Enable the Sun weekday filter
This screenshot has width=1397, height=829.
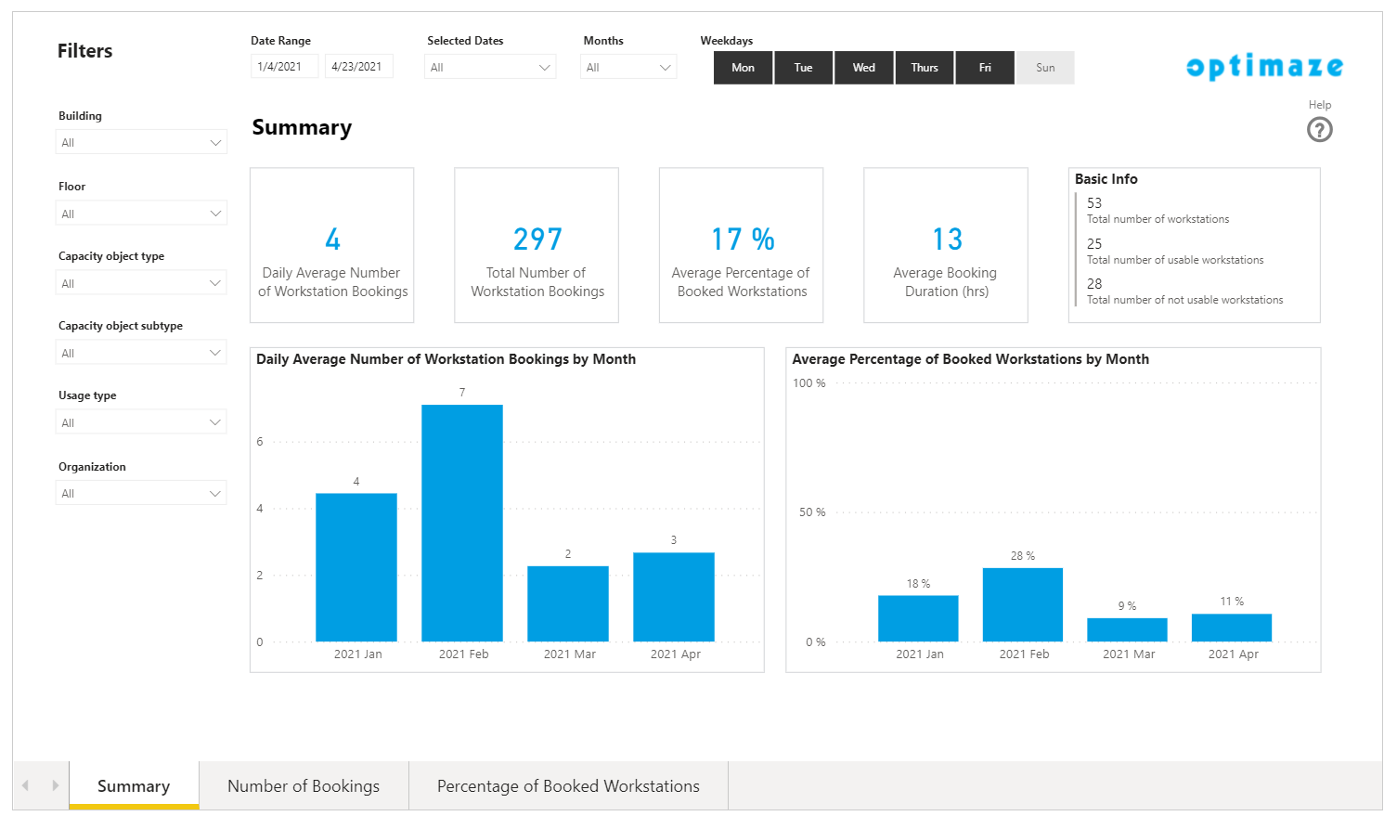point(1045,68)
